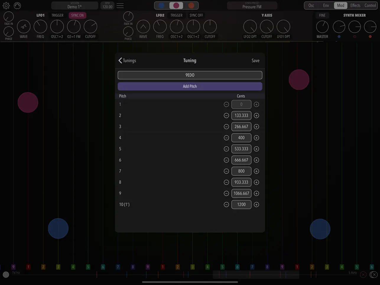Screen dimensions: 380x285
Task: Open the settings gear
Action: coord(6,5)
